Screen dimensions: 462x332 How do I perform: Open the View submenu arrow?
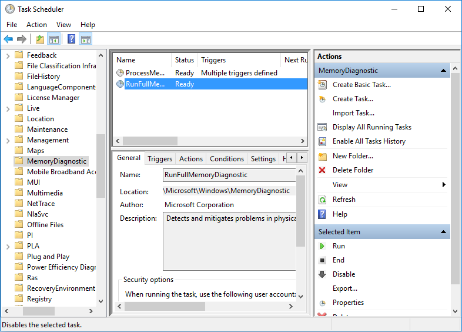coord(444,185)
